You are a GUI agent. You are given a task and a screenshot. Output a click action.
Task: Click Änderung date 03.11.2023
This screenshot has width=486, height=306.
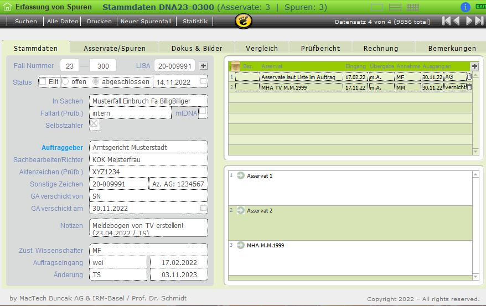(179, 274)
